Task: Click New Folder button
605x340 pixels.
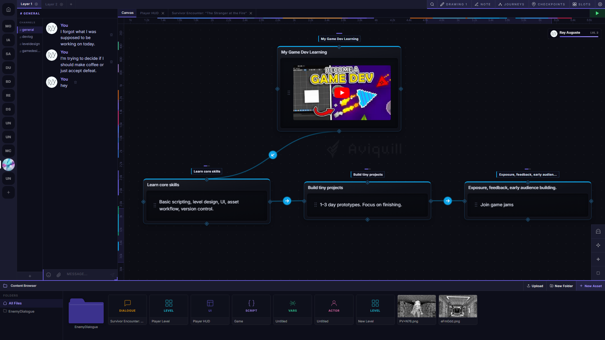Action: (562, 286)
